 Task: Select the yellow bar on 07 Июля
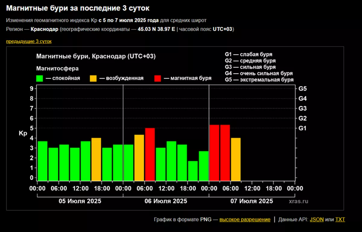pyautogui.click(x=236, y=159)
